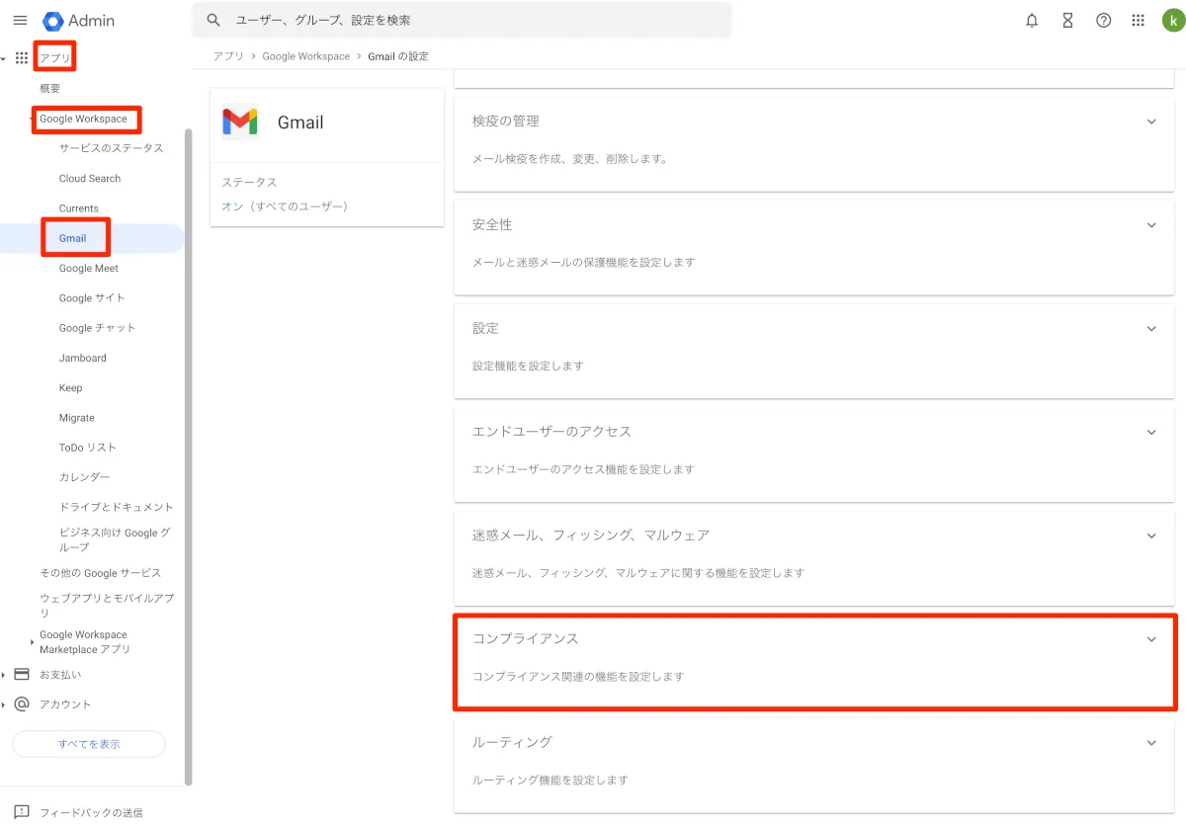Image resolution: width=1186 pixels, height=827 pixels.
Task: Click the ルーティング heading text
Action: (512, 742)
